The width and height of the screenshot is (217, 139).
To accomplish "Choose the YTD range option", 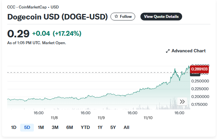I will click(85, 128).
